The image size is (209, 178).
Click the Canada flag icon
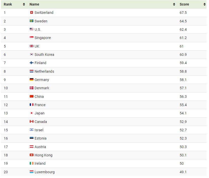pos(31,122)
